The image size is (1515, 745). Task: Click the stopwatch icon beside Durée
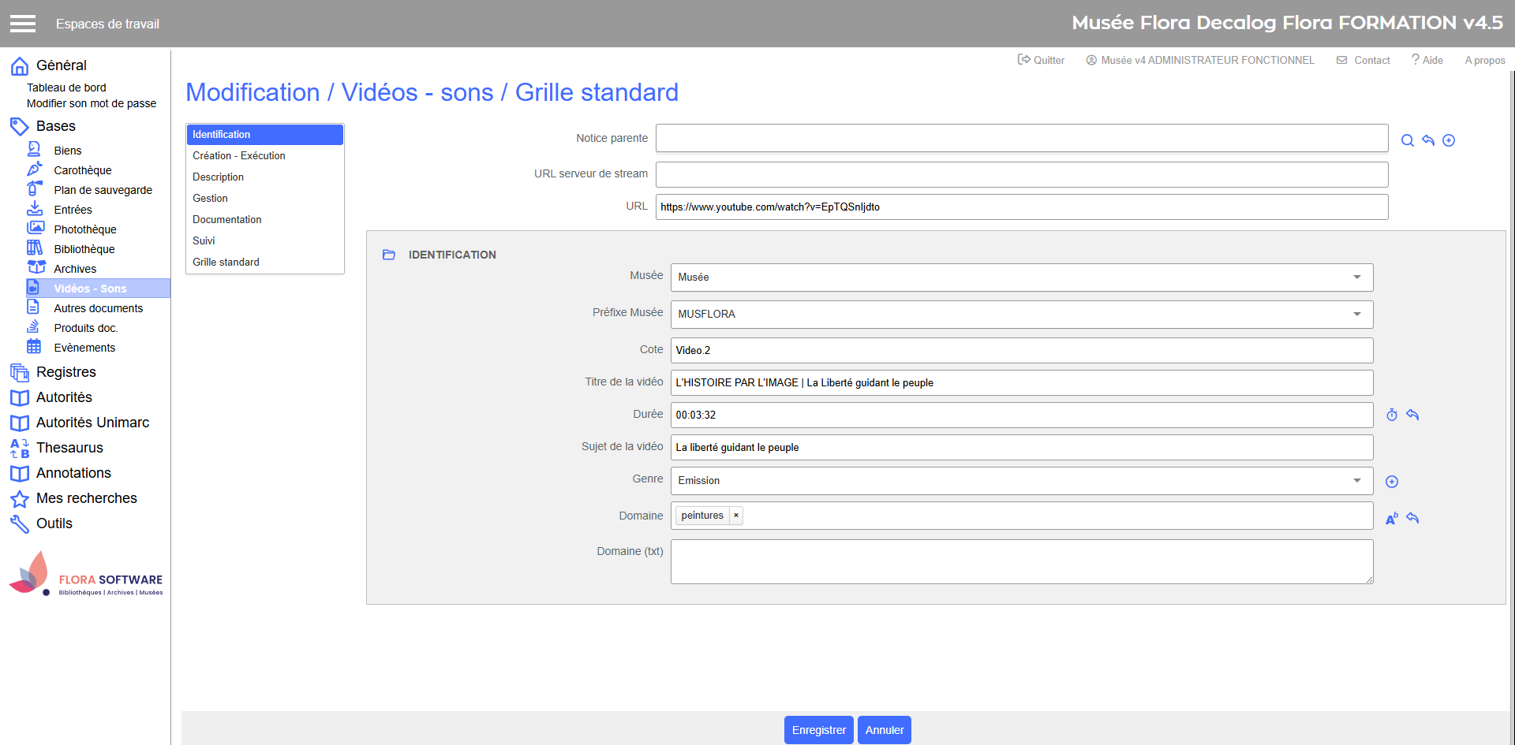point(1392,415)
